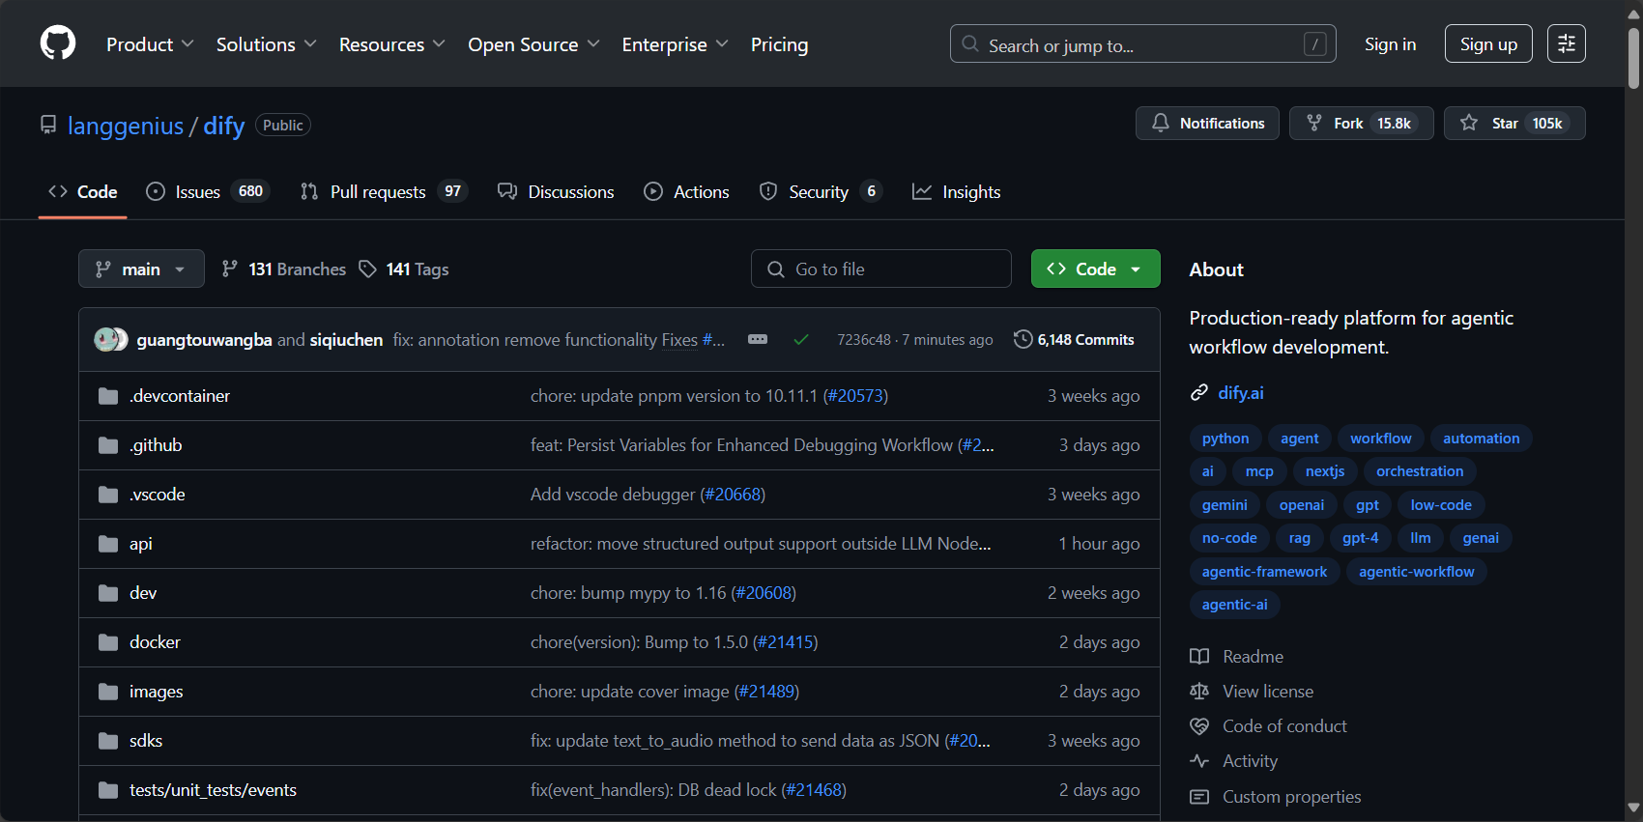This screenshot has width=1643, height=822.
Task: Open the Pricing page
Action: pyautogui.click(x=779, y=44)
